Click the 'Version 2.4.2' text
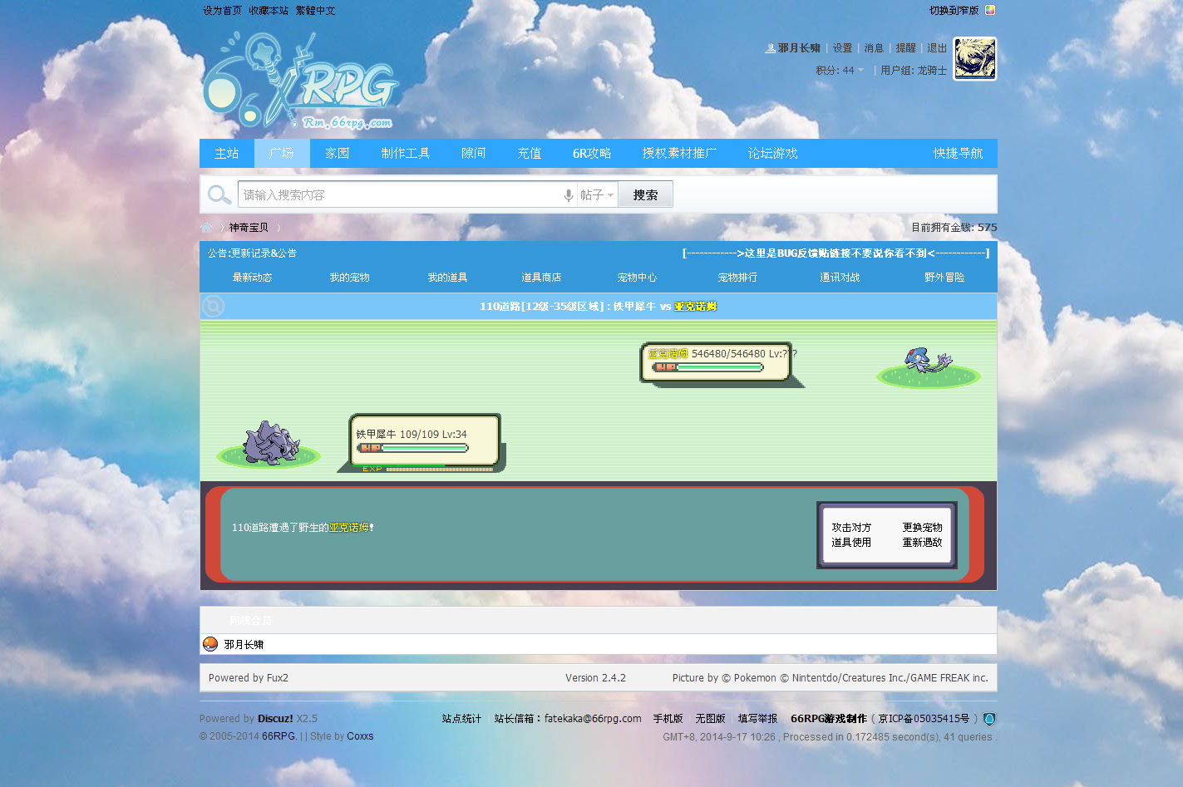The height and width of the screenshot is (787, 1183). [595, 678]
